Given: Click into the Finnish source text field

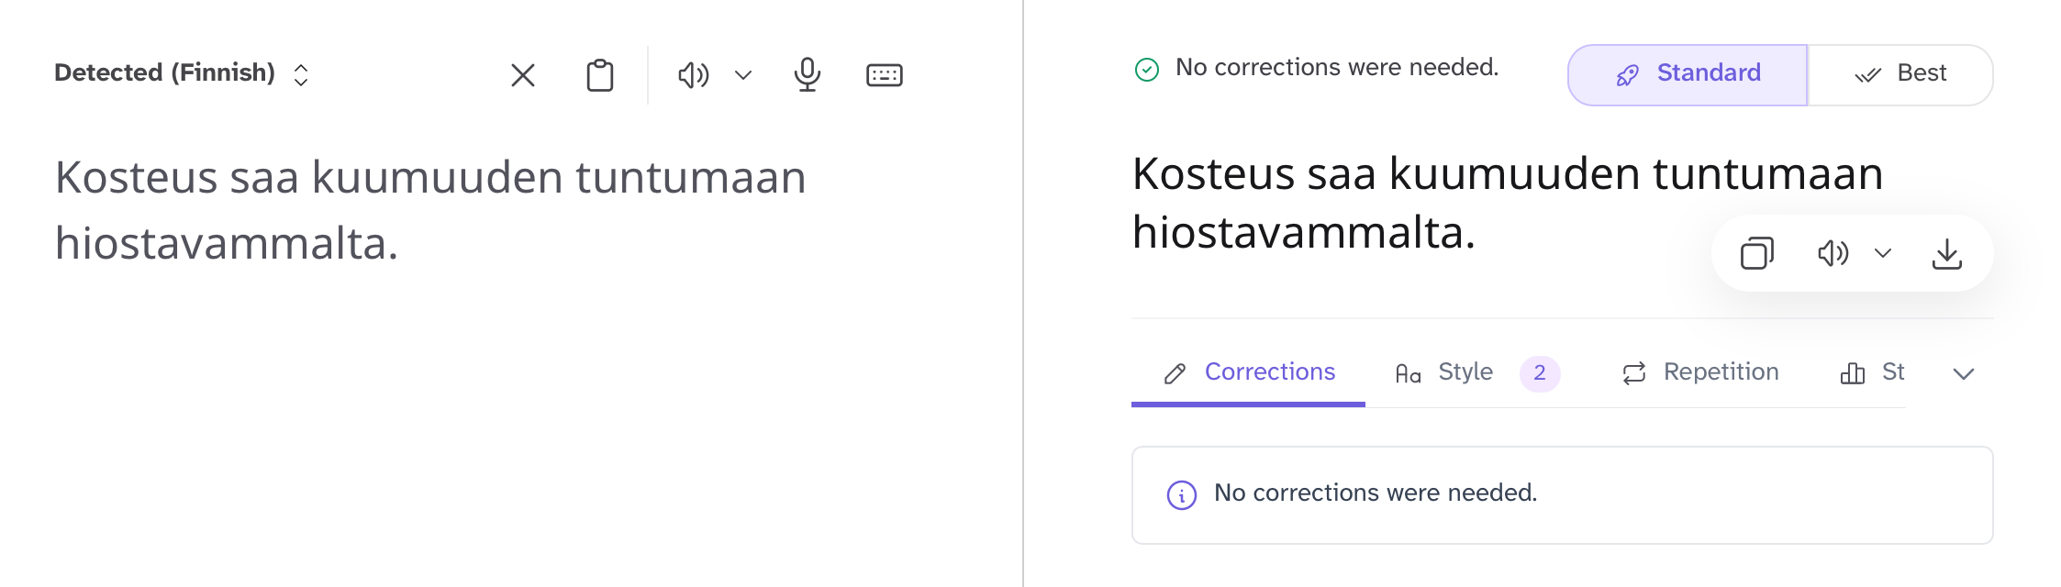Looking at the screenshot, I should click(430, 210).
